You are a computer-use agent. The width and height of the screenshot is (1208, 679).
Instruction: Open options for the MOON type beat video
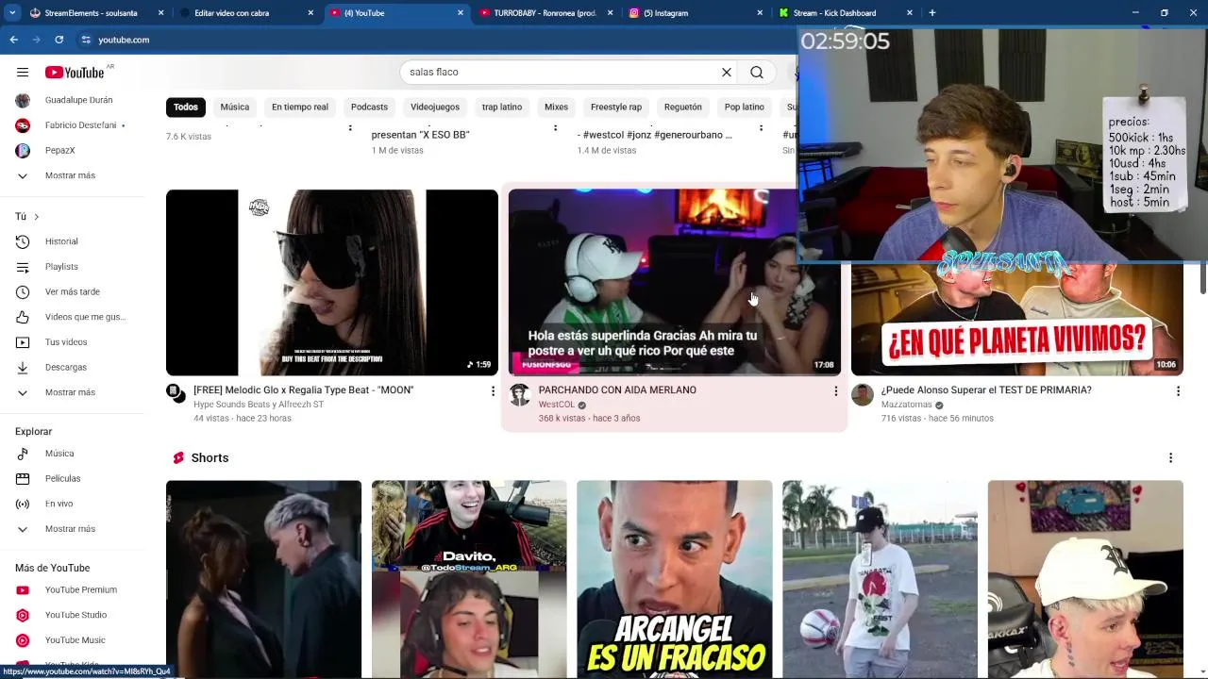493,390
